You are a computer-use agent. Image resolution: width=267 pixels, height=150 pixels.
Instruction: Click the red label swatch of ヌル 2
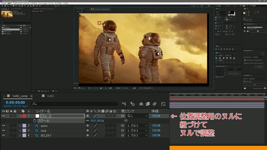point(24,116)
